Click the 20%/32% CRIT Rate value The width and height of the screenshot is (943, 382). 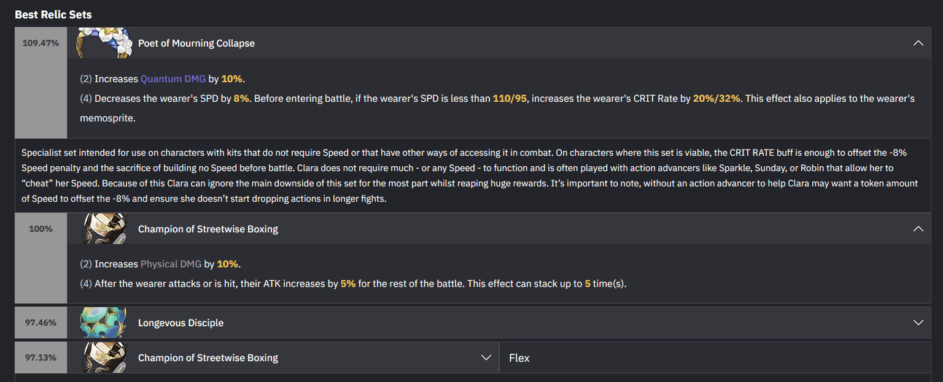[717, 98]
